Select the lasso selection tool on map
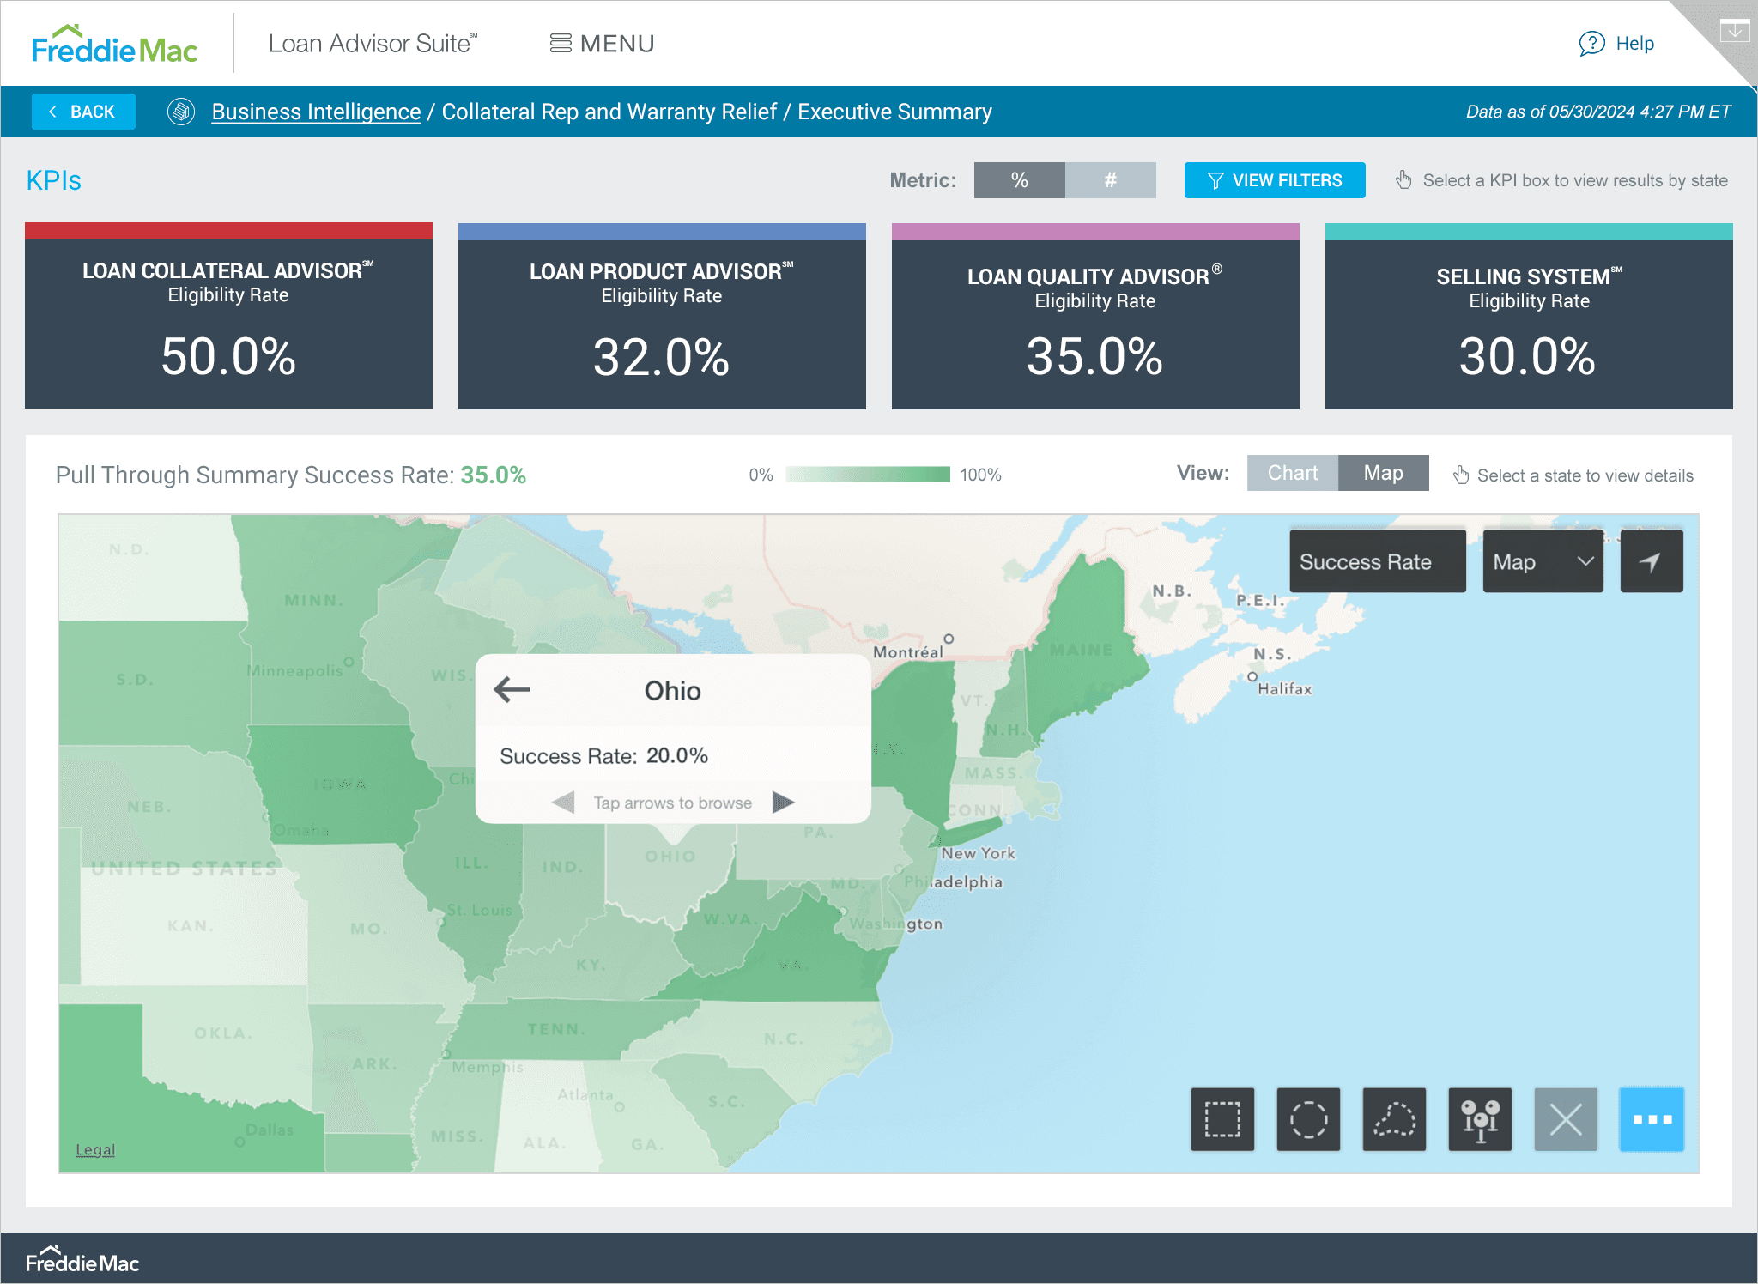The width and height of the screenshot is (1758, 1284). tap(1394, 1119)
